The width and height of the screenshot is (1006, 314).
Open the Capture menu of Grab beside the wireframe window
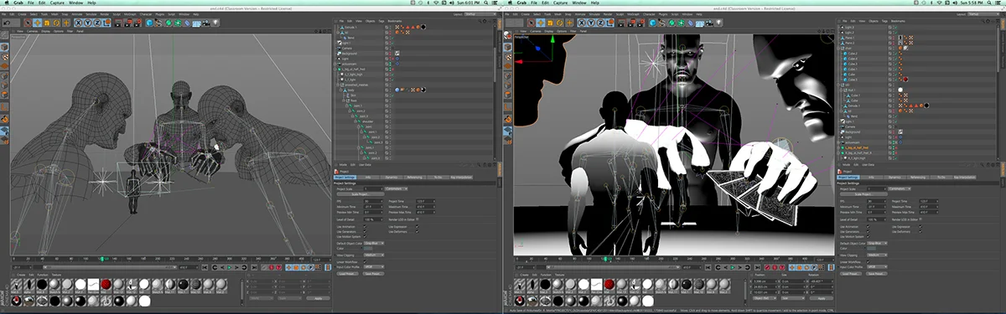click(58, 3)
